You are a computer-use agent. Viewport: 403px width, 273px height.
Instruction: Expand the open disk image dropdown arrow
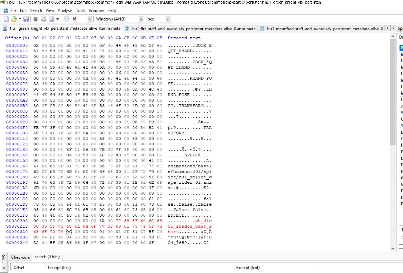pyautogui.click(x=57, y=19)
